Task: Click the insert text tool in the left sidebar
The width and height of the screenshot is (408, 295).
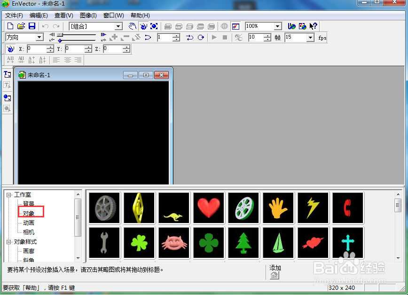Action: (x=8, y=74)
